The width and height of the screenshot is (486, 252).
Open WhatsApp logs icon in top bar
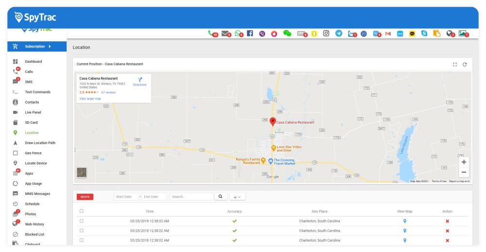238,34
